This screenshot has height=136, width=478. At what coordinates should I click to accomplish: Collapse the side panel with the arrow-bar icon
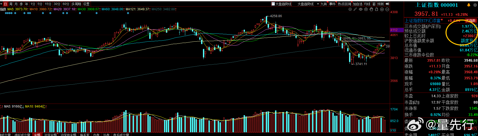[387, 4]
